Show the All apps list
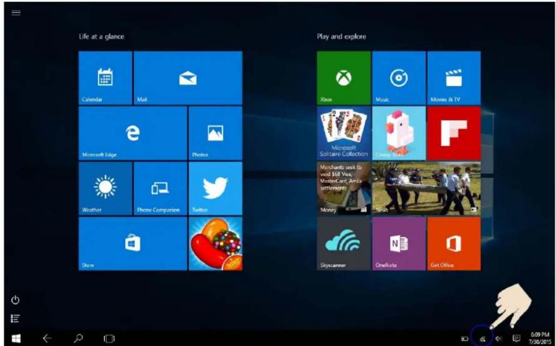The height and width of the screenshot is (346, 556). click(x=15, y=319)
